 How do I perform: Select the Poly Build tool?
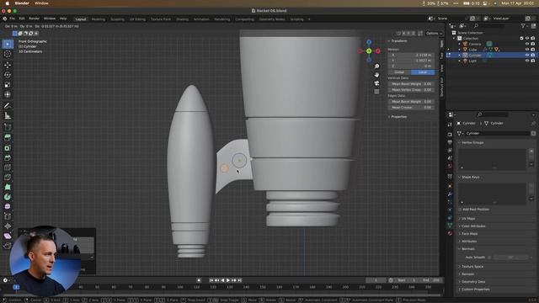point(8,187)
